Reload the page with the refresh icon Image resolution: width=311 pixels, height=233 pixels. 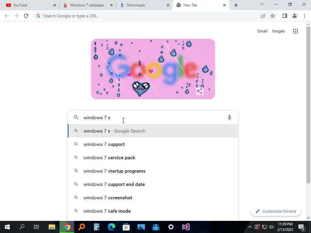26,16
